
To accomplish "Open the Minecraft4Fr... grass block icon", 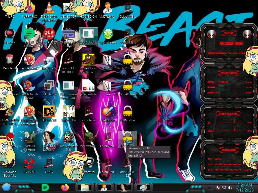I will click(88, 139).
